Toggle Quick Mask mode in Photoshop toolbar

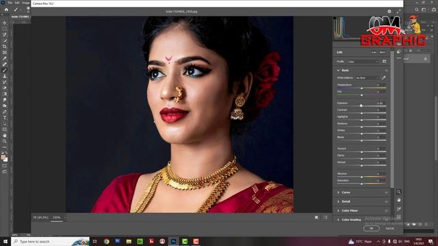click(x=5, y=165)
